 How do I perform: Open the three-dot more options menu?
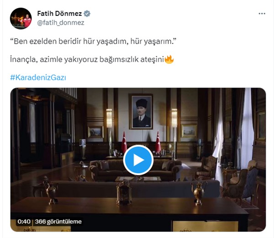pyautogui.click(x=262, y=14)
